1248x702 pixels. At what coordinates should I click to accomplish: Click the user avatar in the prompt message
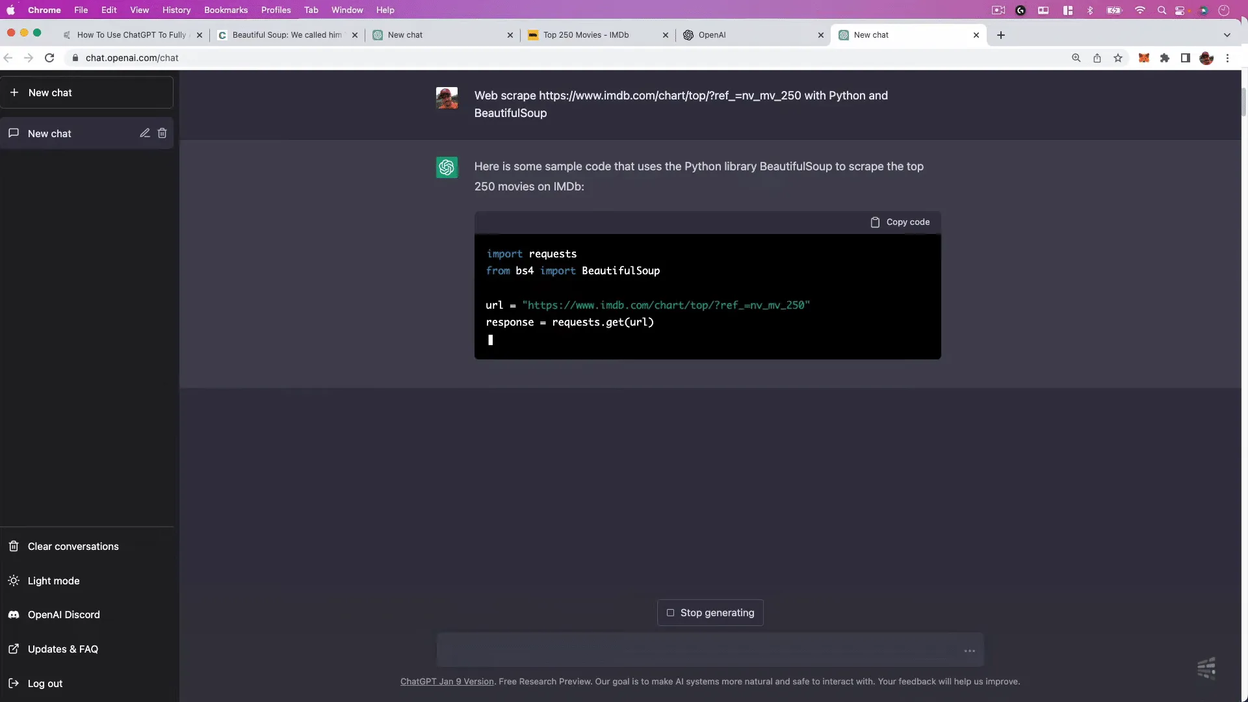point(447,98)
